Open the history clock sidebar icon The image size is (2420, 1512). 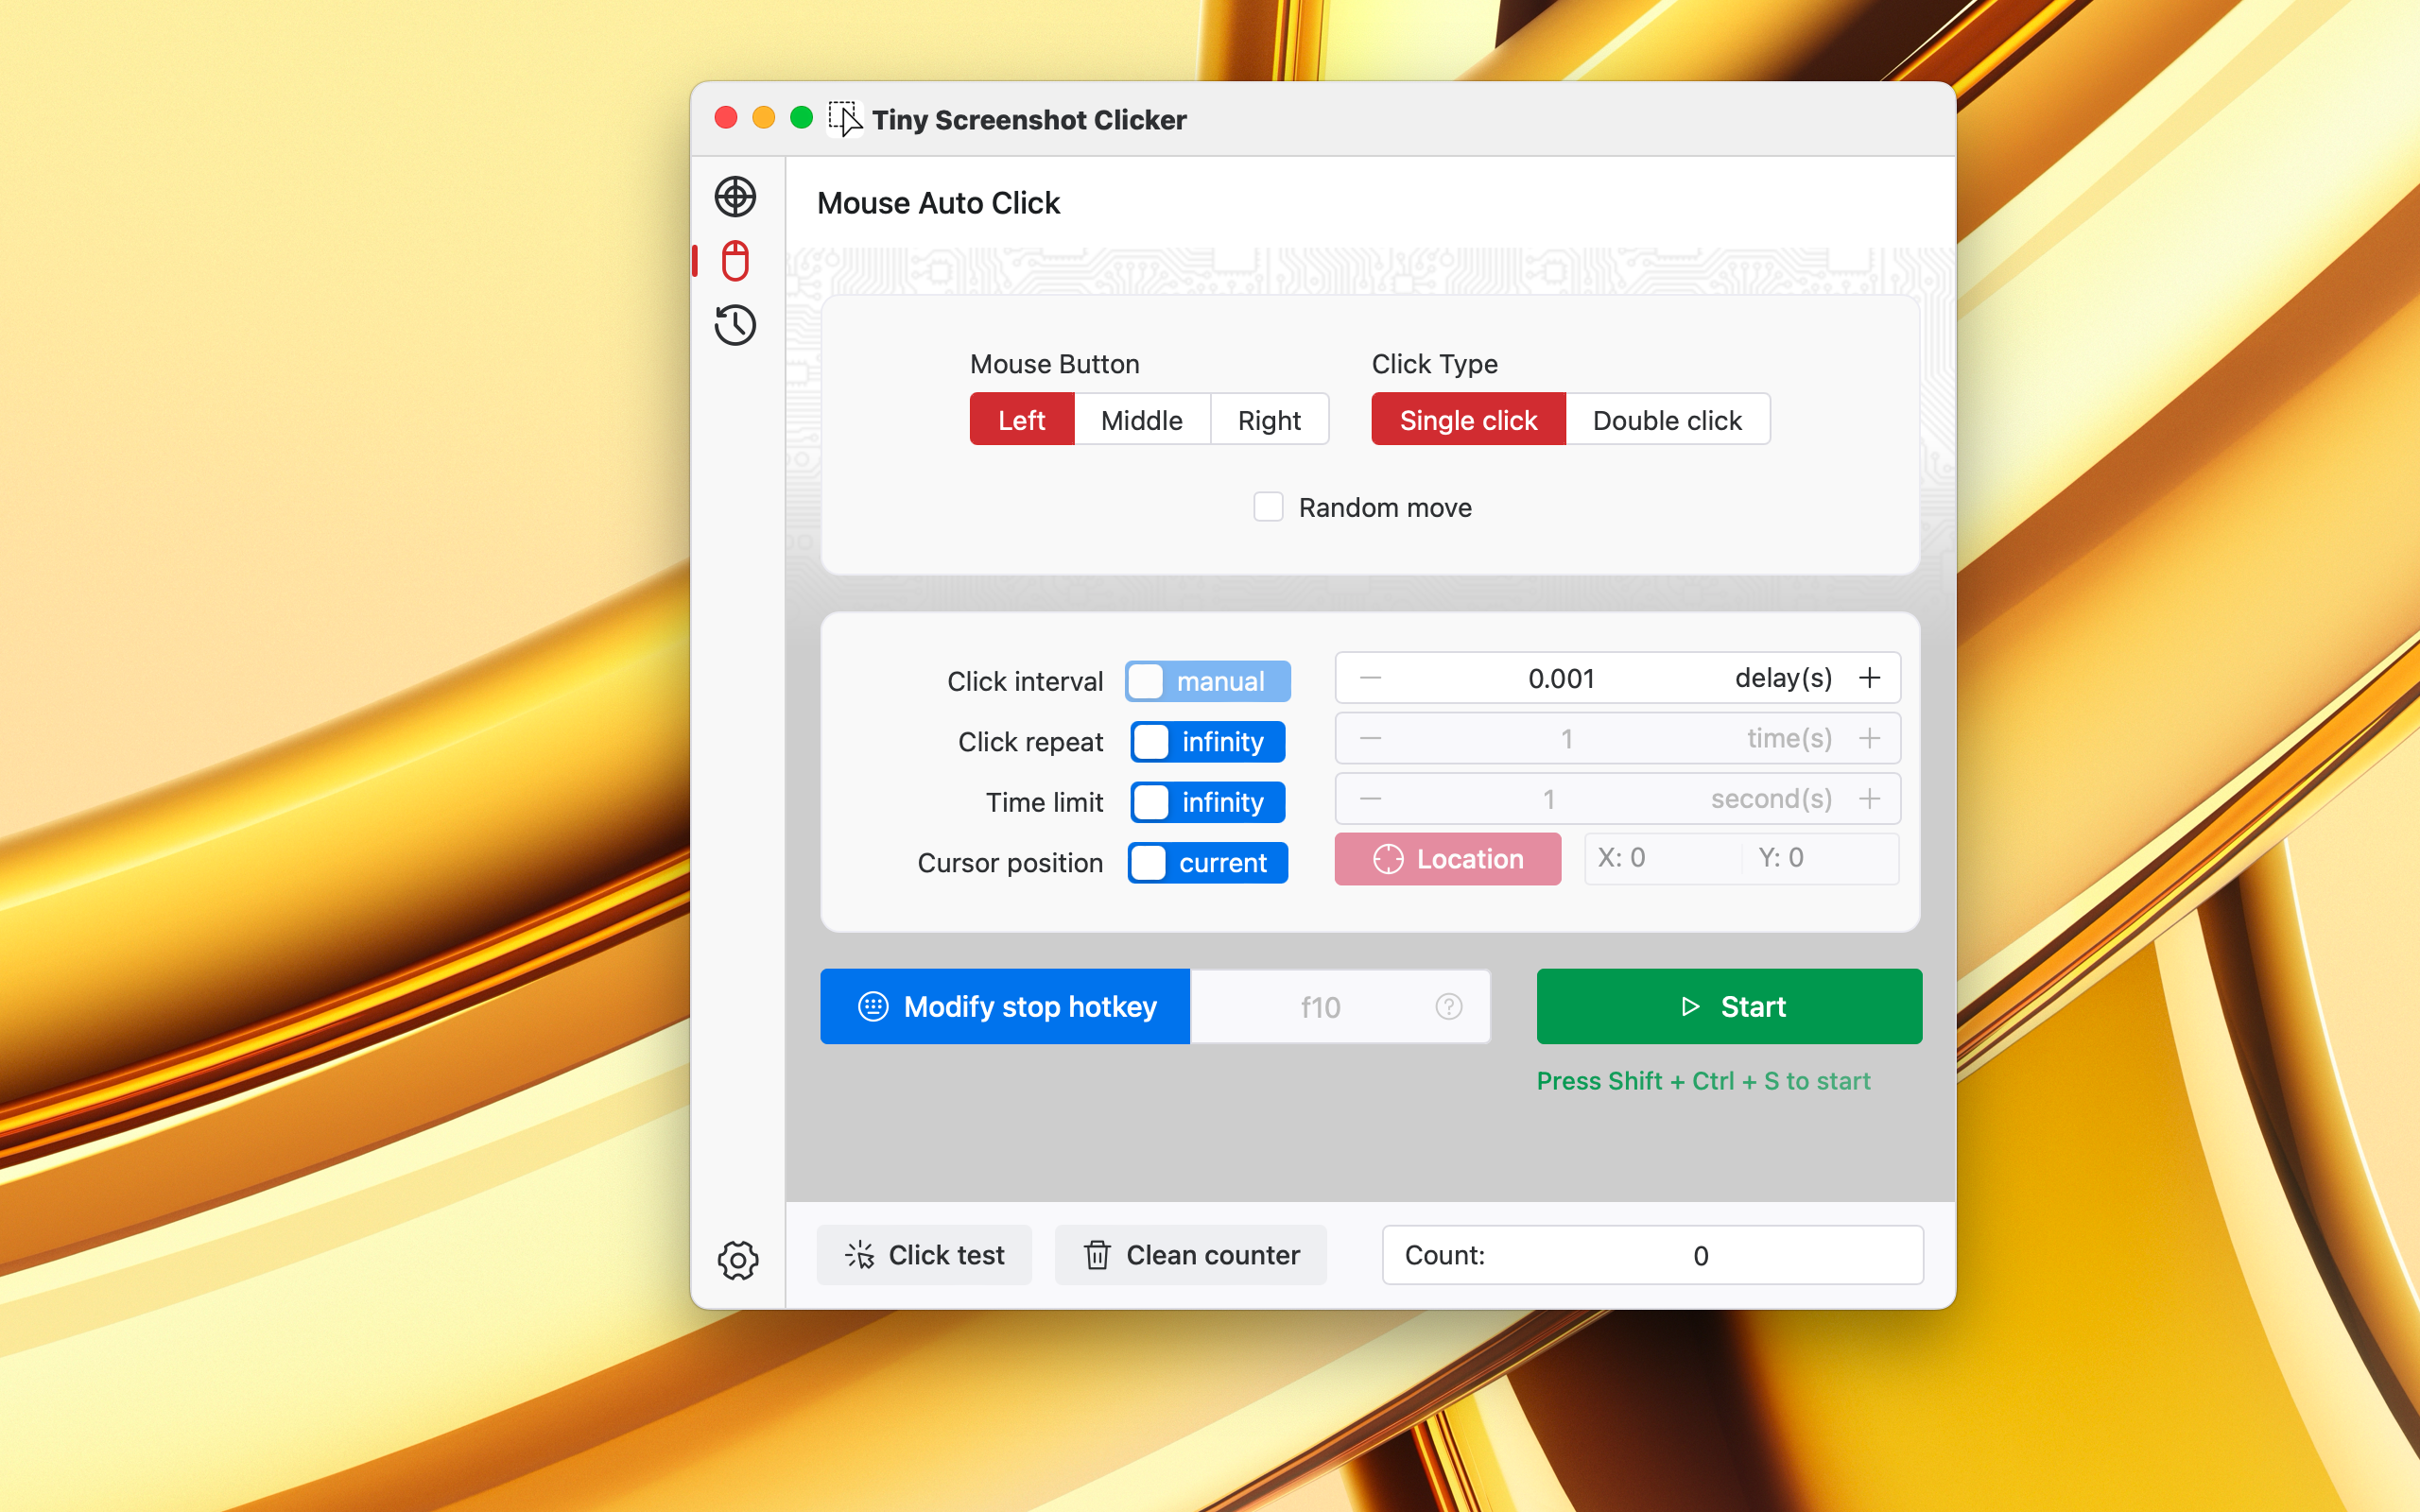click(735, 325)
